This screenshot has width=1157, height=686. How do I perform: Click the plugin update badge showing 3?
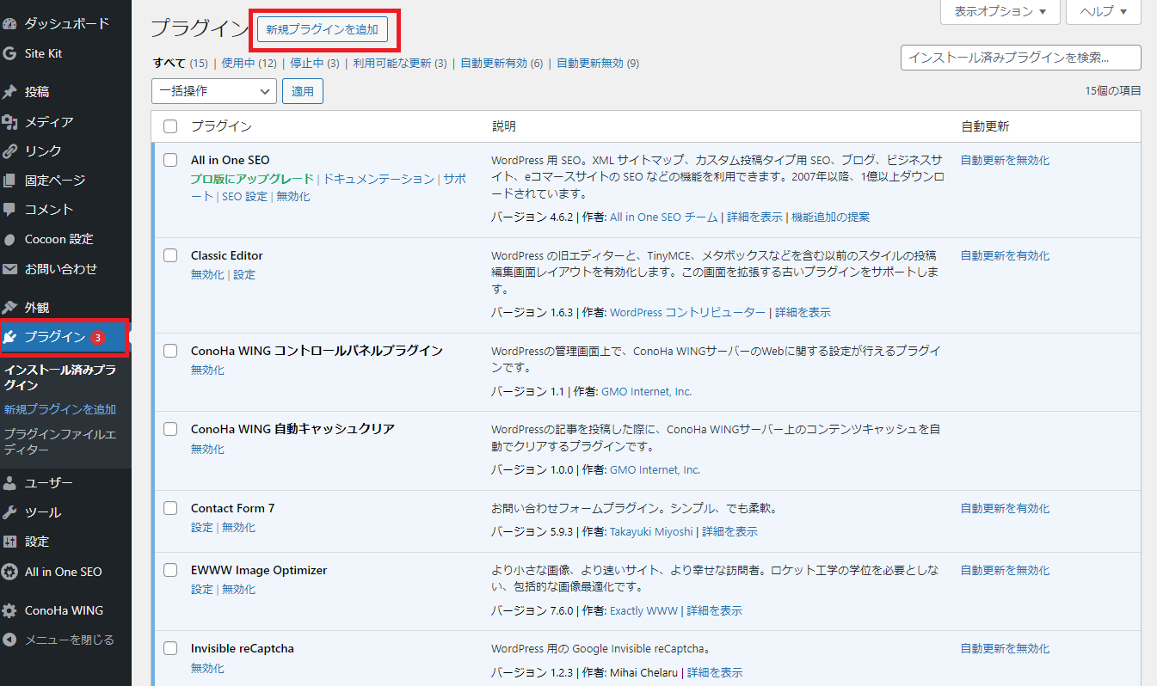(x=97, y=337)
